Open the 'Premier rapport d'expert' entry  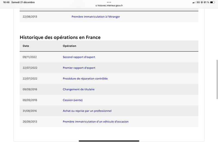coord(79,68)
